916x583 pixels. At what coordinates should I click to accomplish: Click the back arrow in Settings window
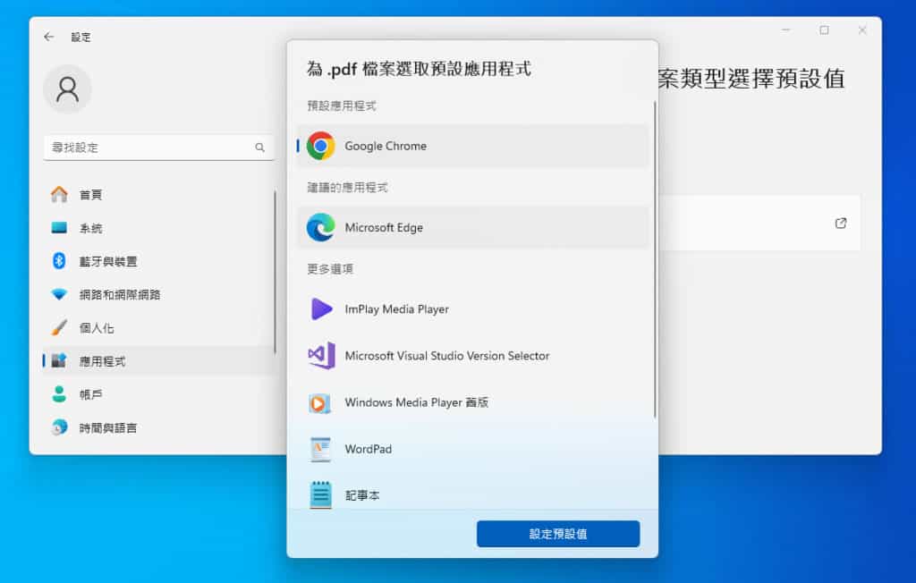click(x=49, y=37)
